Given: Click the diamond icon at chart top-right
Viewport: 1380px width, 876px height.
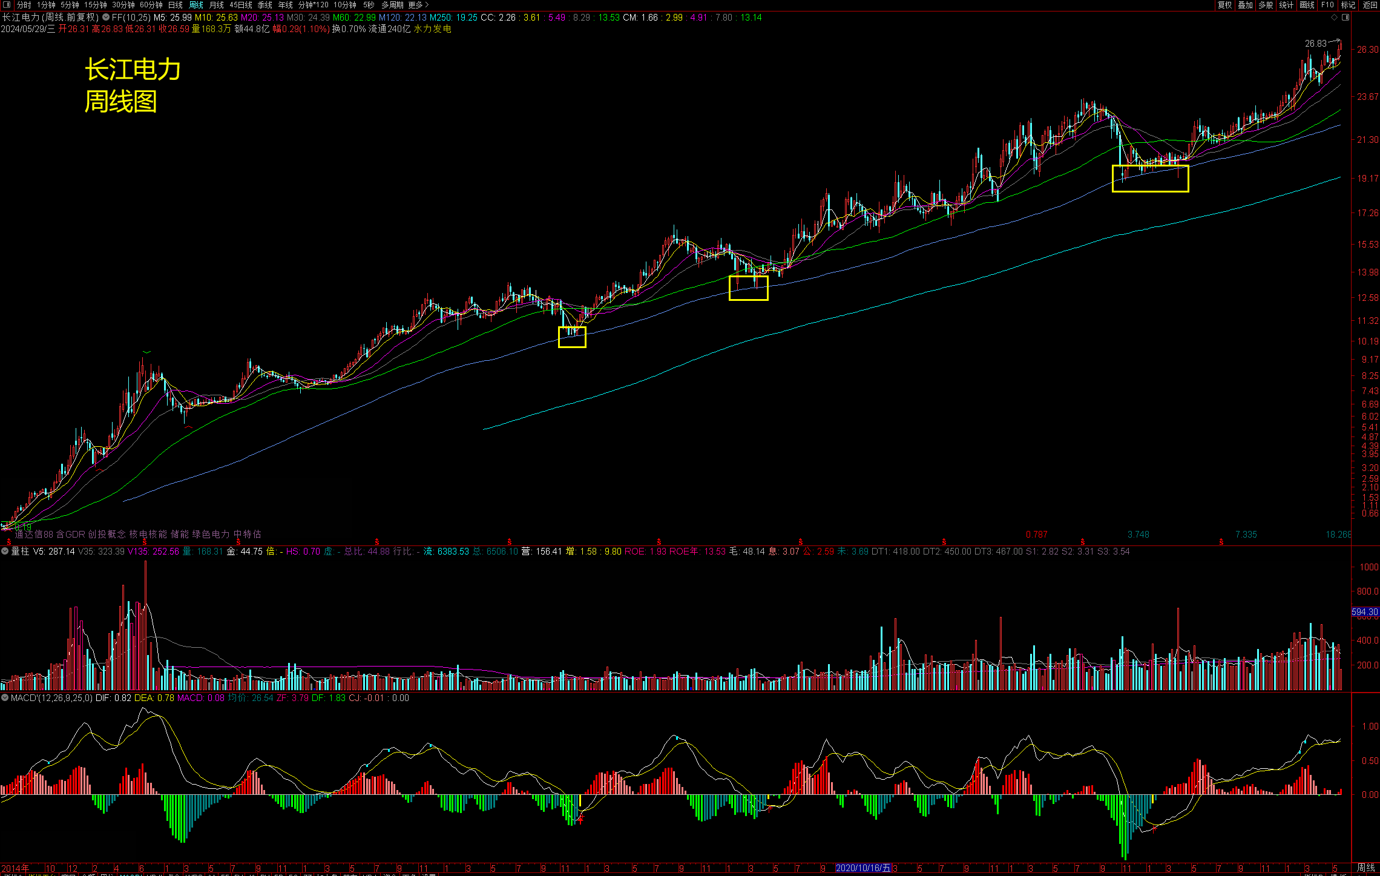Looking at the screenshot, I should (1334, 18).
